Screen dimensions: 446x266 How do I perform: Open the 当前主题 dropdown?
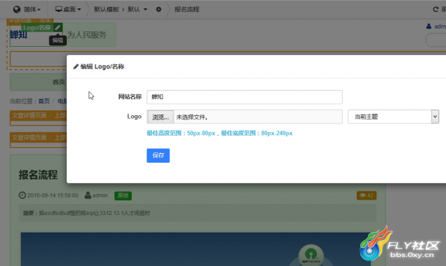tap(393, 117)
